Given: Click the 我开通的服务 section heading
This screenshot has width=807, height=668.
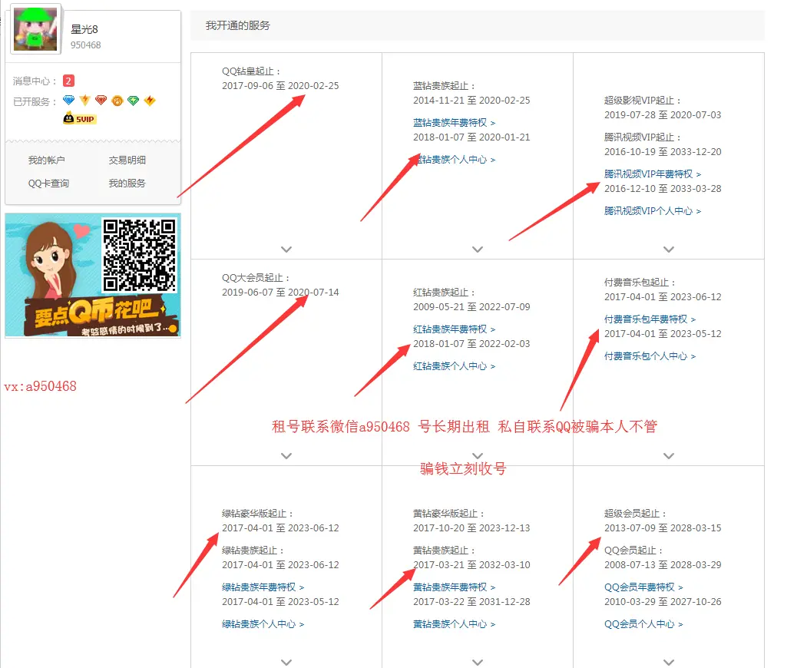Looking at the screenshot, I should click(238, 26).
